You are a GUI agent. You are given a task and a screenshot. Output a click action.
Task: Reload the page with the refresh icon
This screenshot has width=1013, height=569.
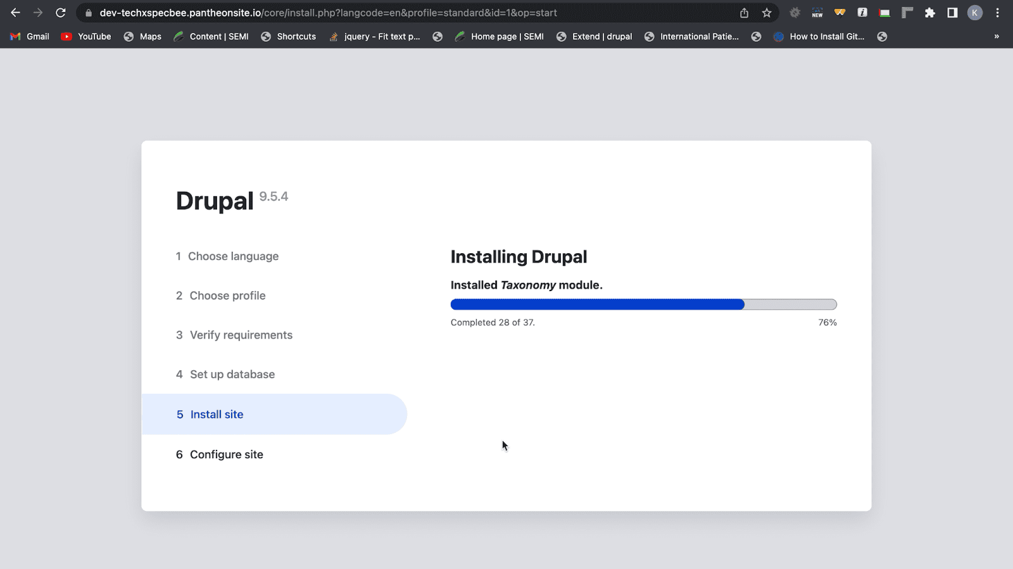click(61, 13)
